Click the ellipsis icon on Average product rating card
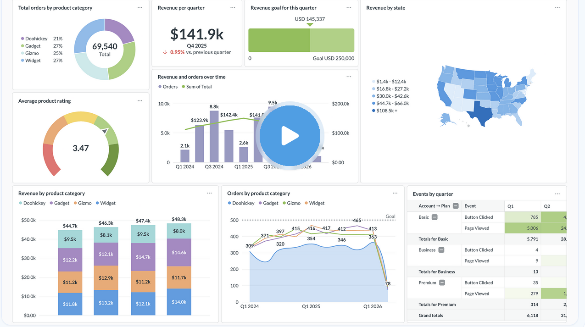 click(140, 100)
